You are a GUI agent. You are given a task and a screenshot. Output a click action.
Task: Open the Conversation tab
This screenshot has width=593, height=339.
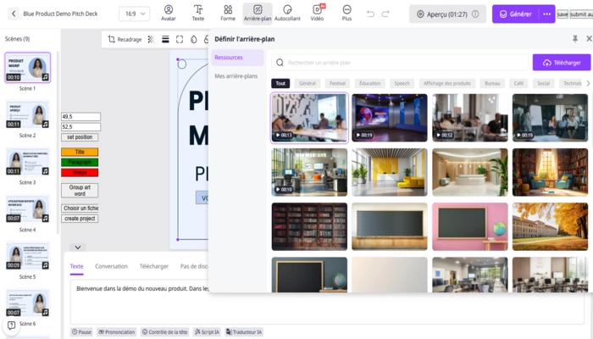(111, 266)
